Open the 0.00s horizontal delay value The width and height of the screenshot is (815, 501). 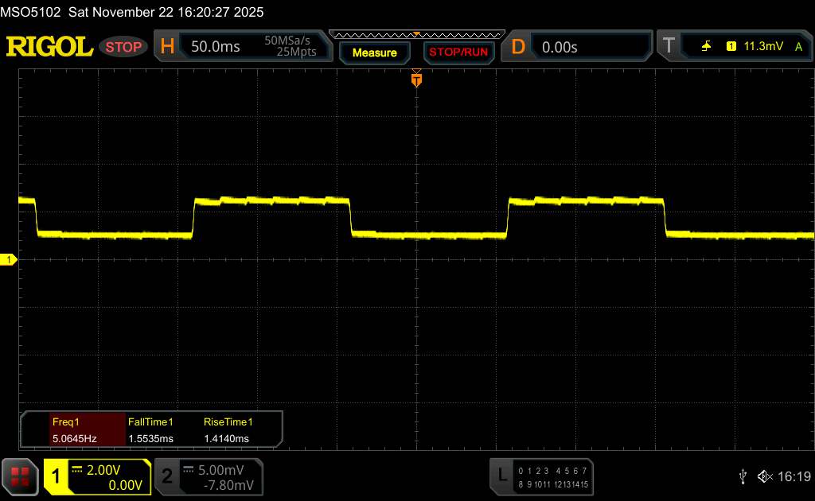(x=560, y=47)
